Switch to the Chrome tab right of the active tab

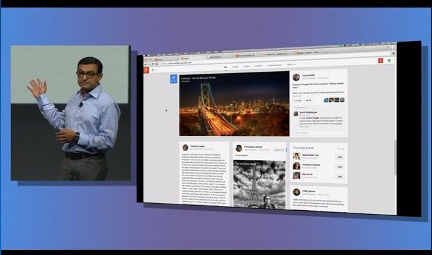click(219, 57)
